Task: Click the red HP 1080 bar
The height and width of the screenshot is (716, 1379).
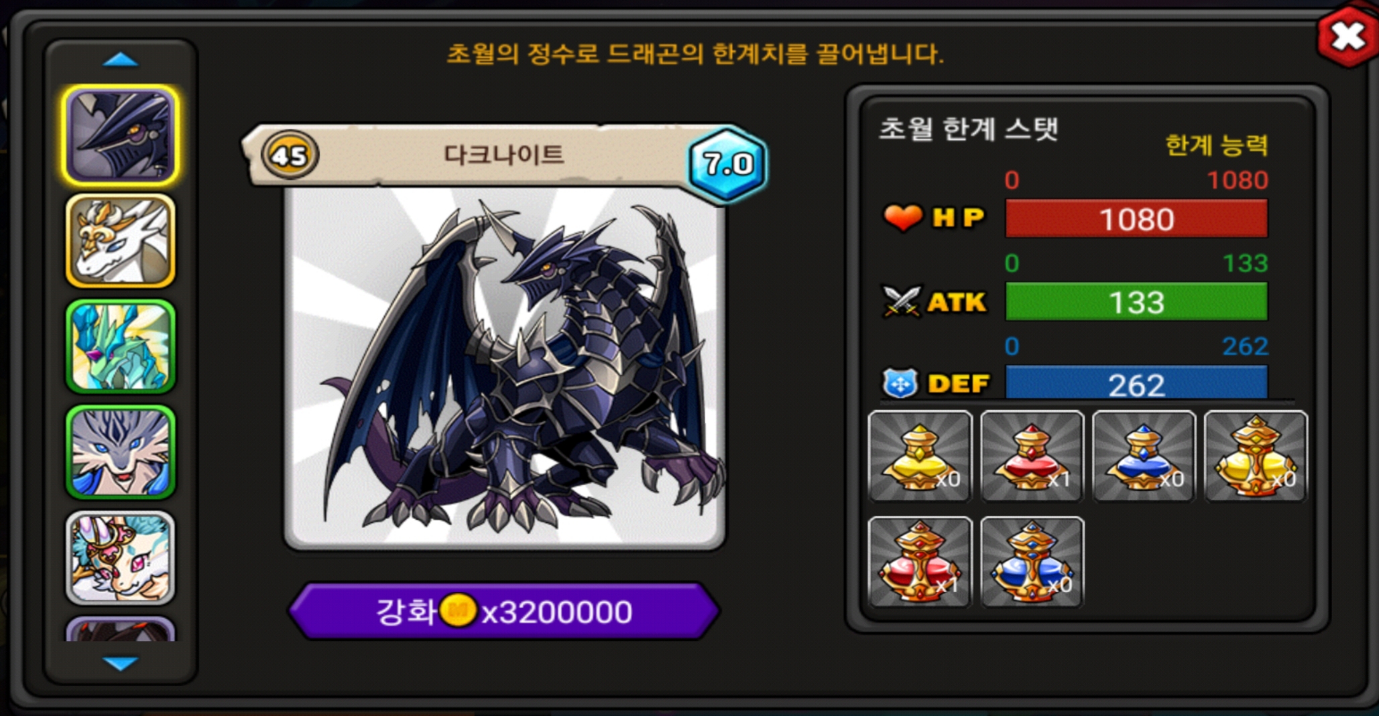Action: (1136, 218)
